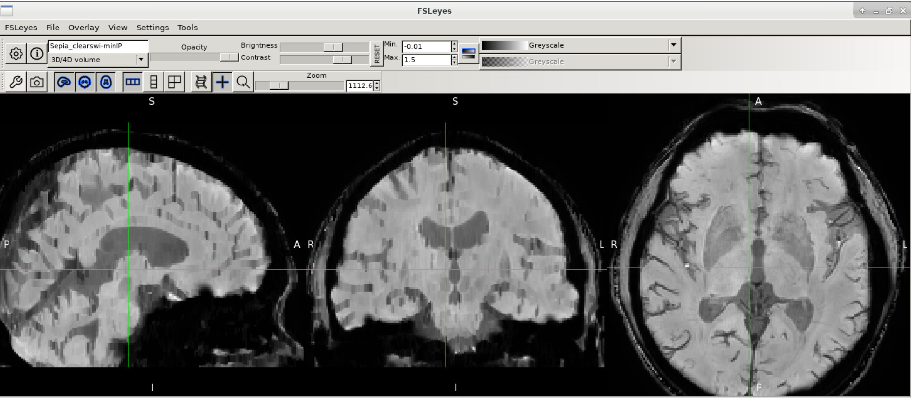This screenshot has width=911, height=398.
Task: Increase the Min display range value
Action: (454, 44)
